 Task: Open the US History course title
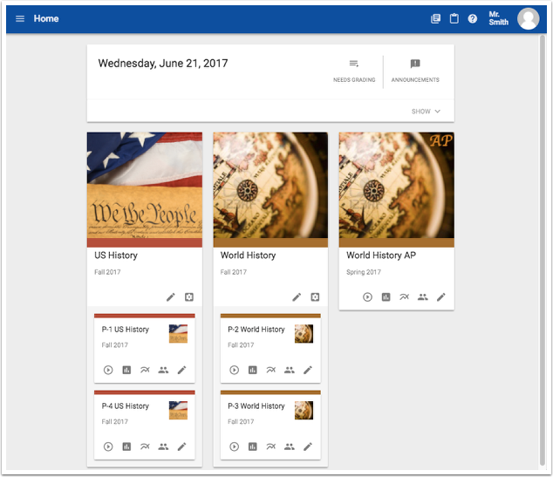[116, 256]
